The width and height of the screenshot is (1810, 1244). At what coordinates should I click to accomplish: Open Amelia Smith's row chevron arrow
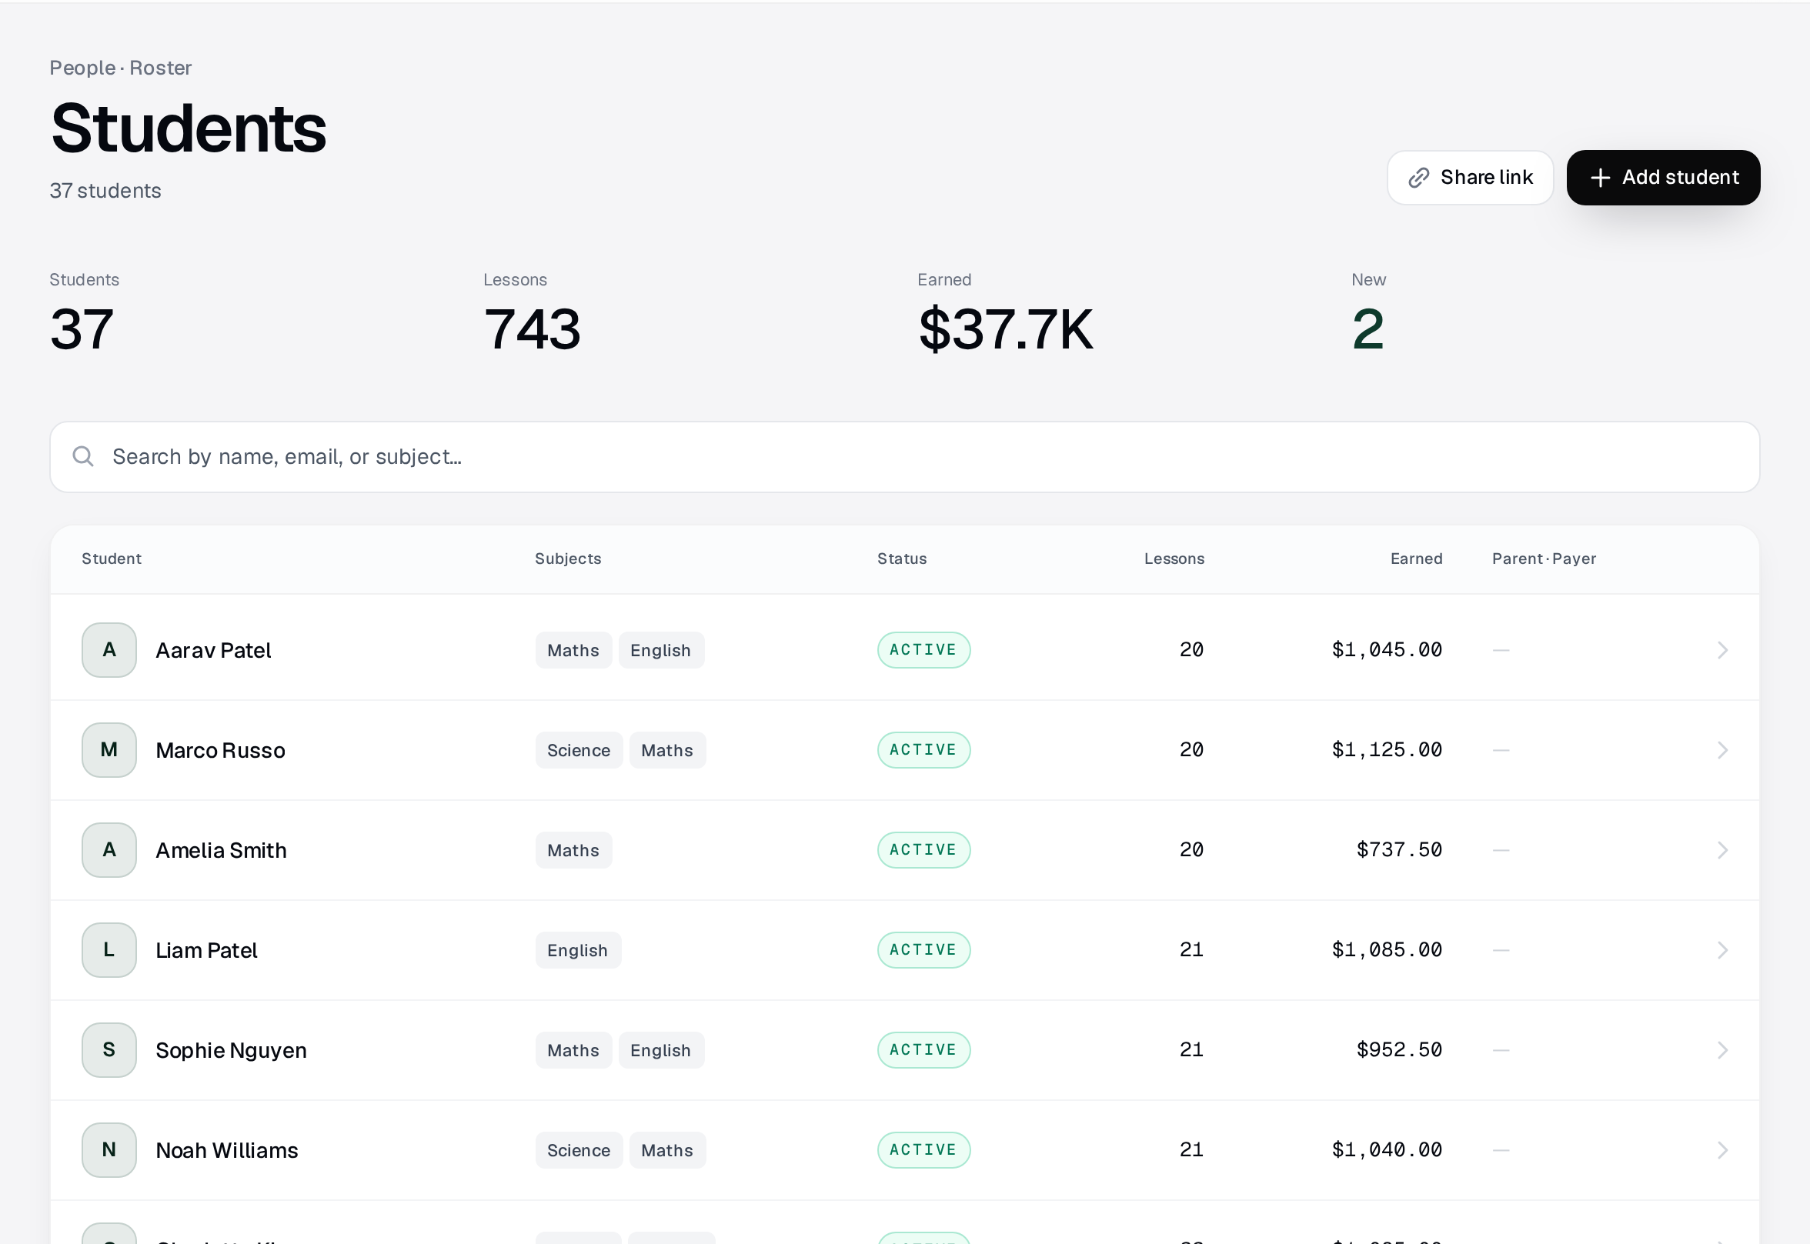pos(1723,849)
